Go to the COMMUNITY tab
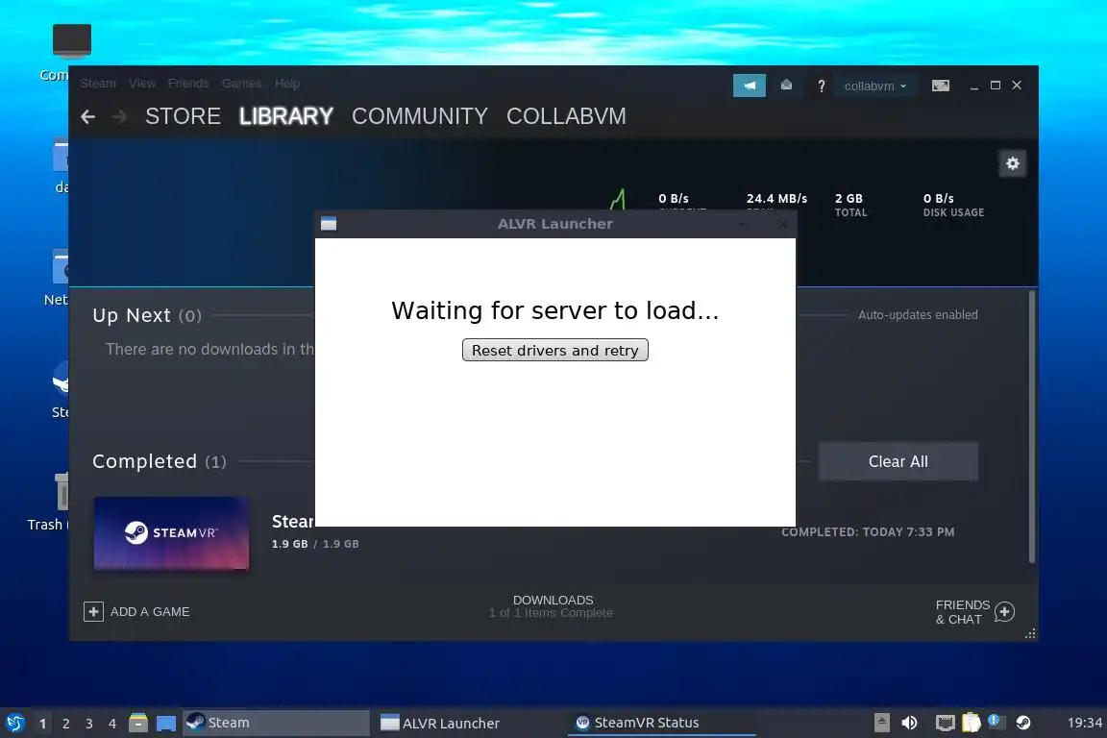Image resolution: width=1107 pixels, height=738 pixels. 419,116
